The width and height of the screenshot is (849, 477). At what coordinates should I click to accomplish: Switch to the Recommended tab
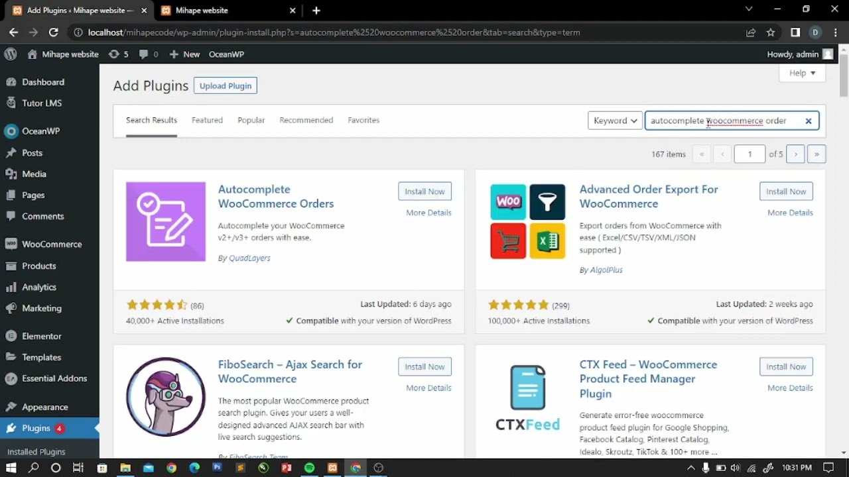pos(306,121)
